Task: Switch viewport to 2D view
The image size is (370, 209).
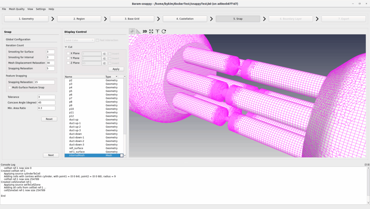Action: pyautogui.click(x=145, y=31)
